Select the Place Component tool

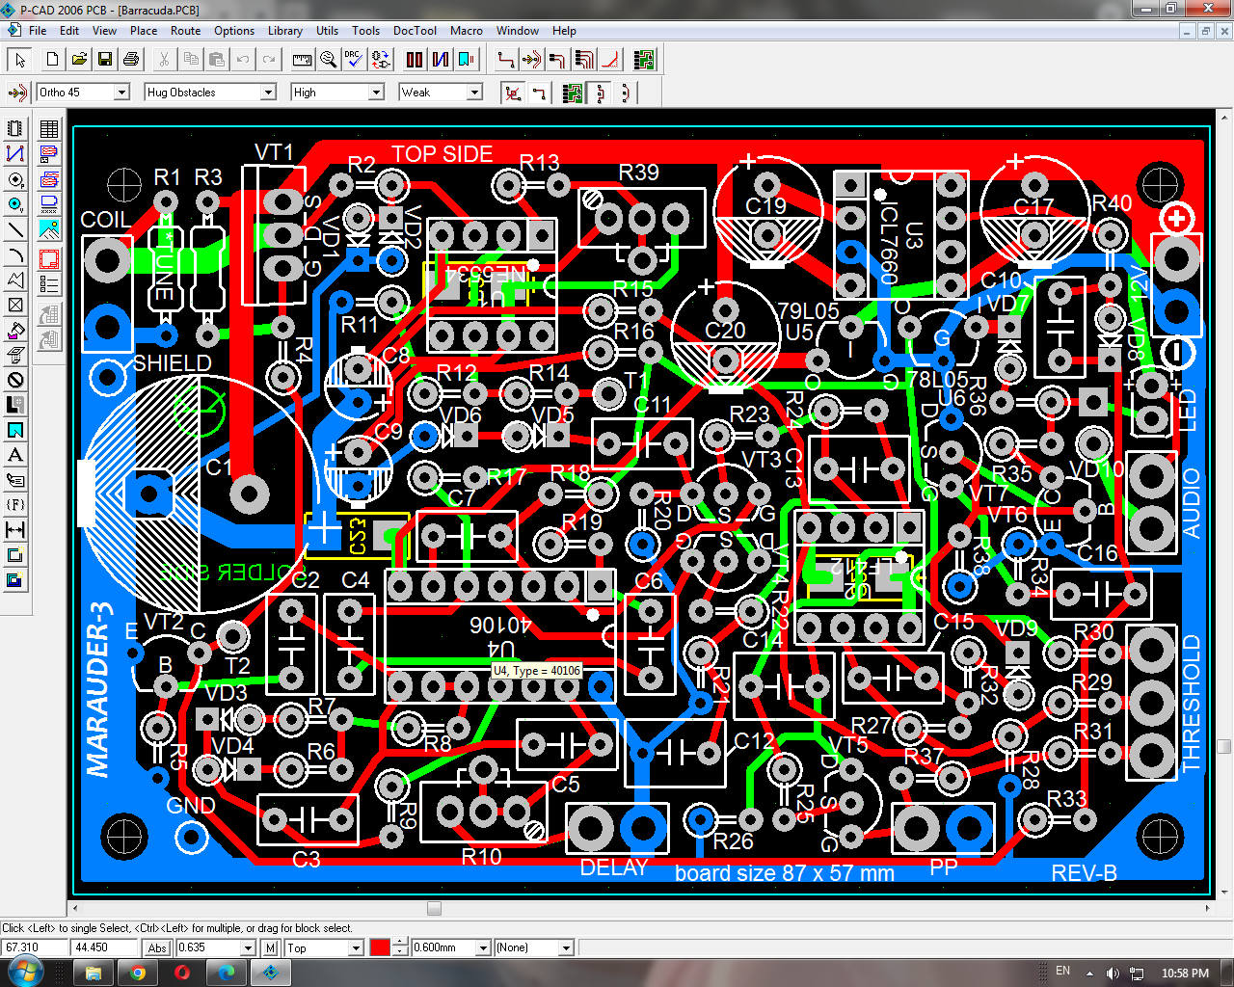[x=15, y=129]
